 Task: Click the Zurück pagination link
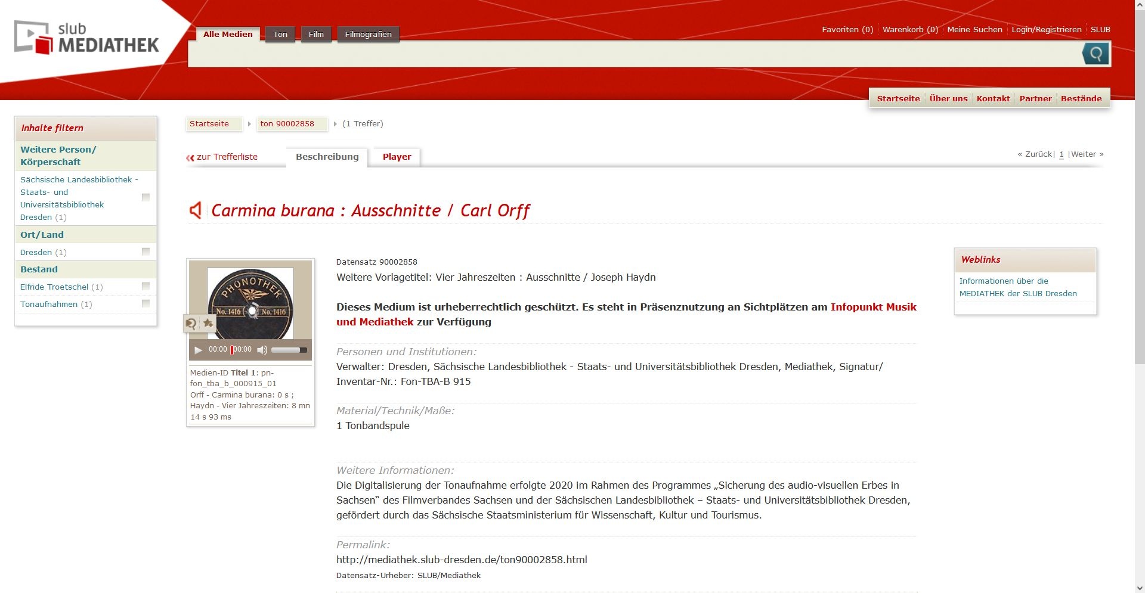click(x=1035, y=154)
